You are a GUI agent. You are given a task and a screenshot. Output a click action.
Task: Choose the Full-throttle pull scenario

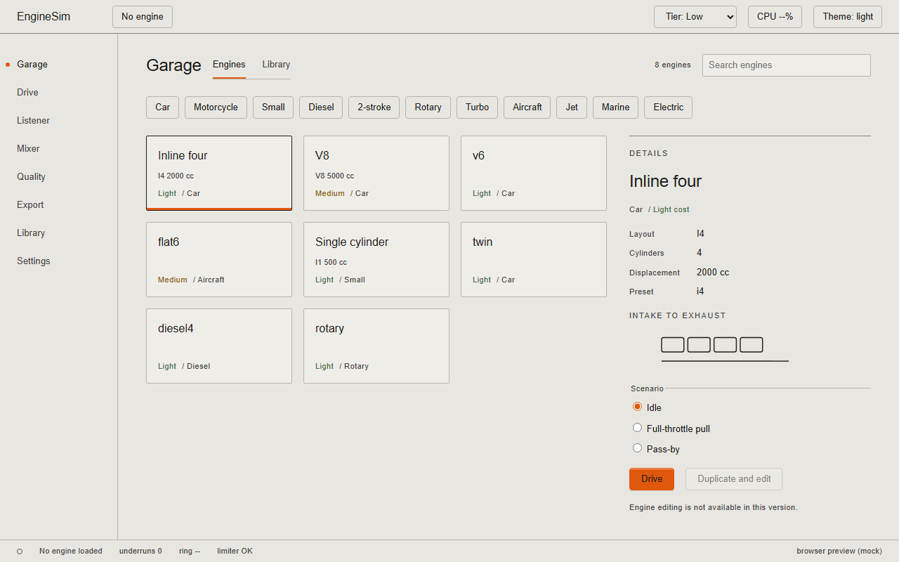coord(638,428)
